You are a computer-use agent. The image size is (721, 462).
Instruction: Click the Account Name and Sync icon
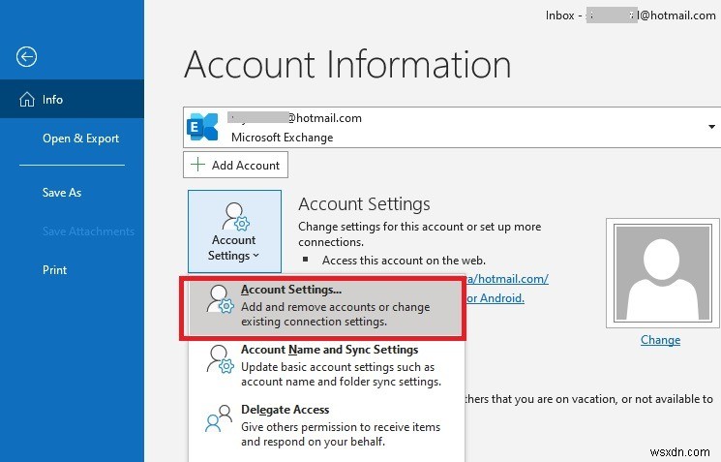(220, 359)
